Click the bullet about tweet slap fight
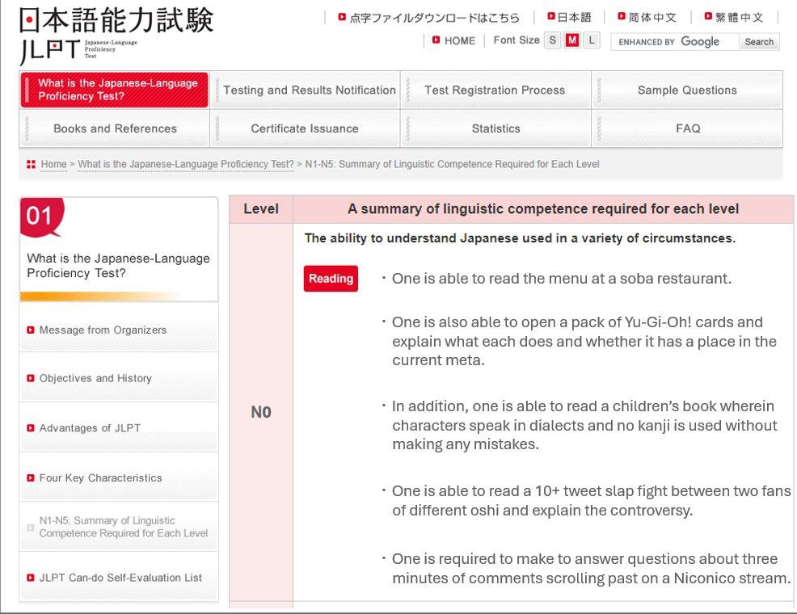 (x=591, y=500)
